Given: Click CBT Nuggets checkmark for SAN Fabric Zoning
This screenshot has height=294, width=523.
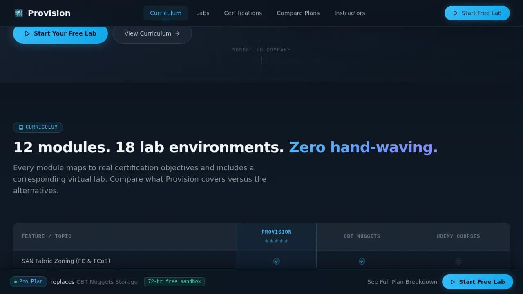Looking at the screenshot, I should click(x=362, y=261).
